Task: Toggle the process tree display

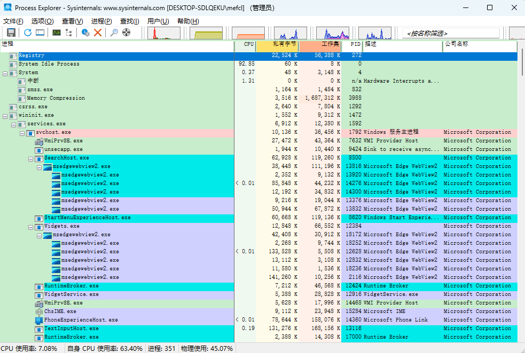Action: [x=68, y=32]
